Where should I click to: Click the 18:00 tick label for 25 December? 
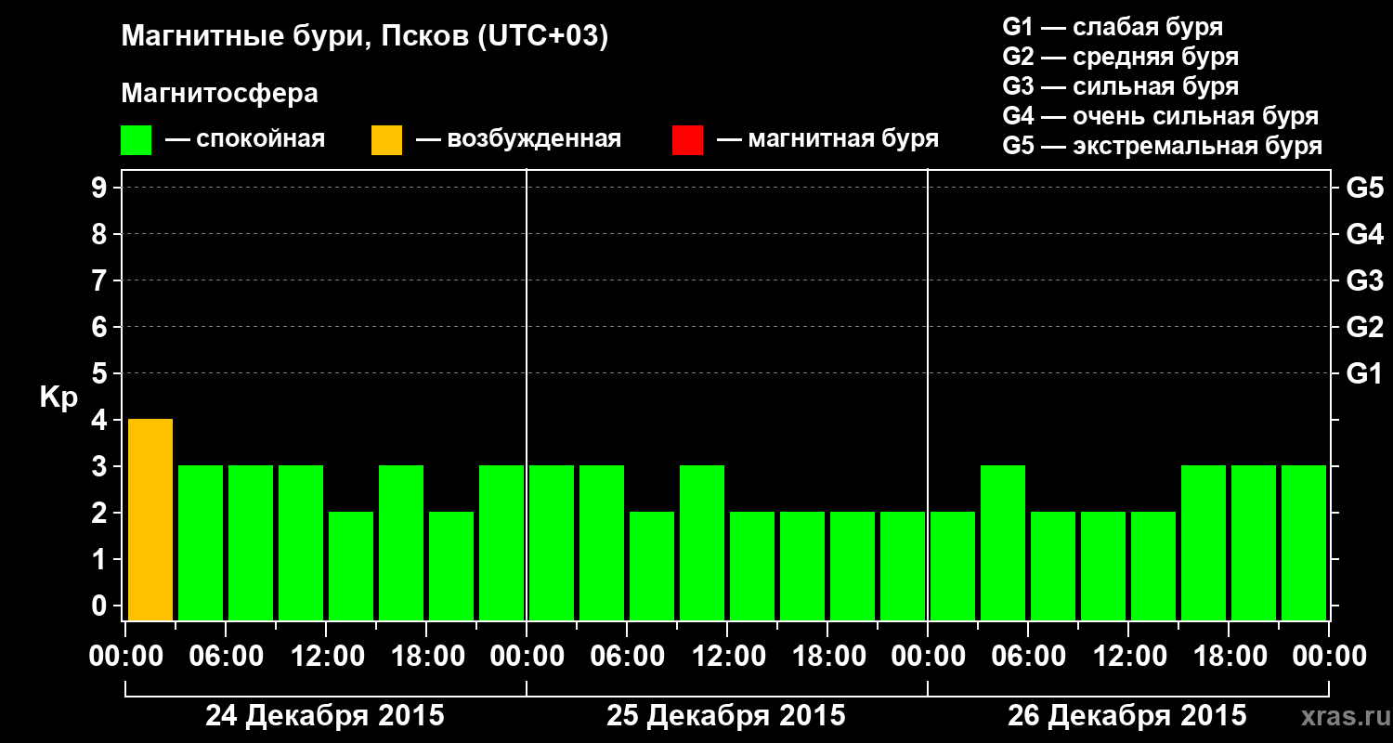[x=827, y=657]
